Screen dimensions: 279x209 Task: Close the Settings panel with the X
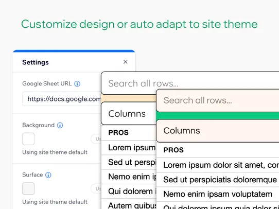126,62
